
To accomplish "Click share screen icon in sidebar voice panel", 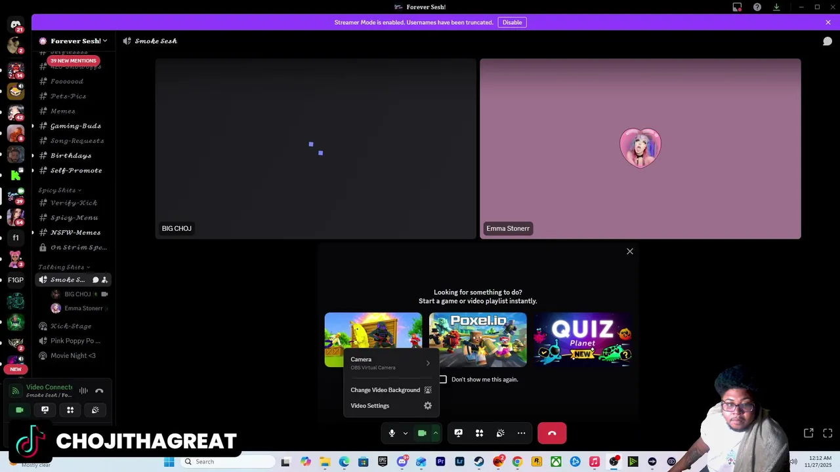I will [x=45, y=410].
